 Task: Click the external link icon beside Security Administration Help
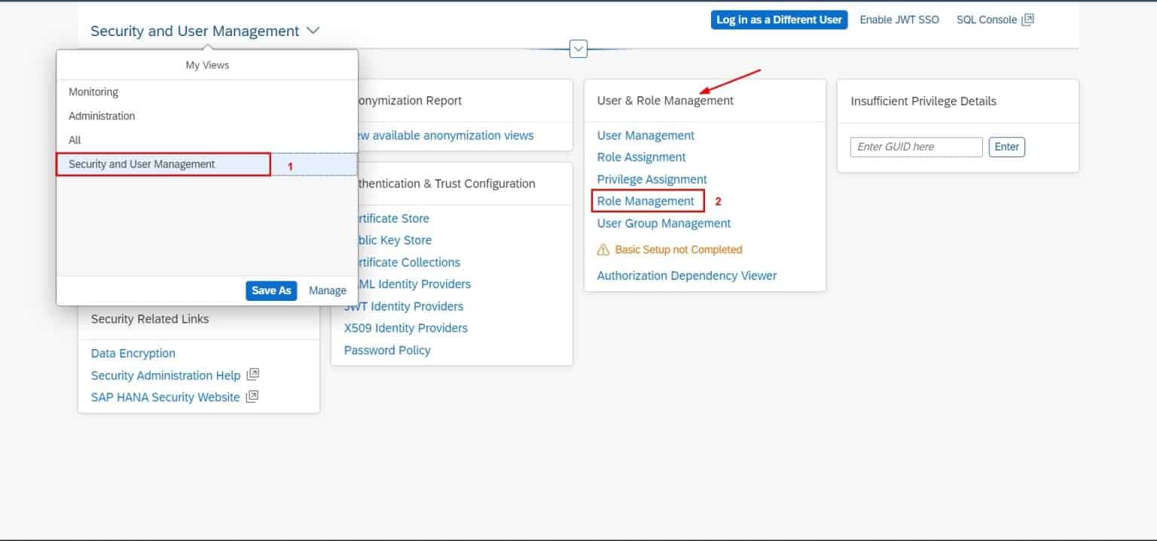[252, 374]
